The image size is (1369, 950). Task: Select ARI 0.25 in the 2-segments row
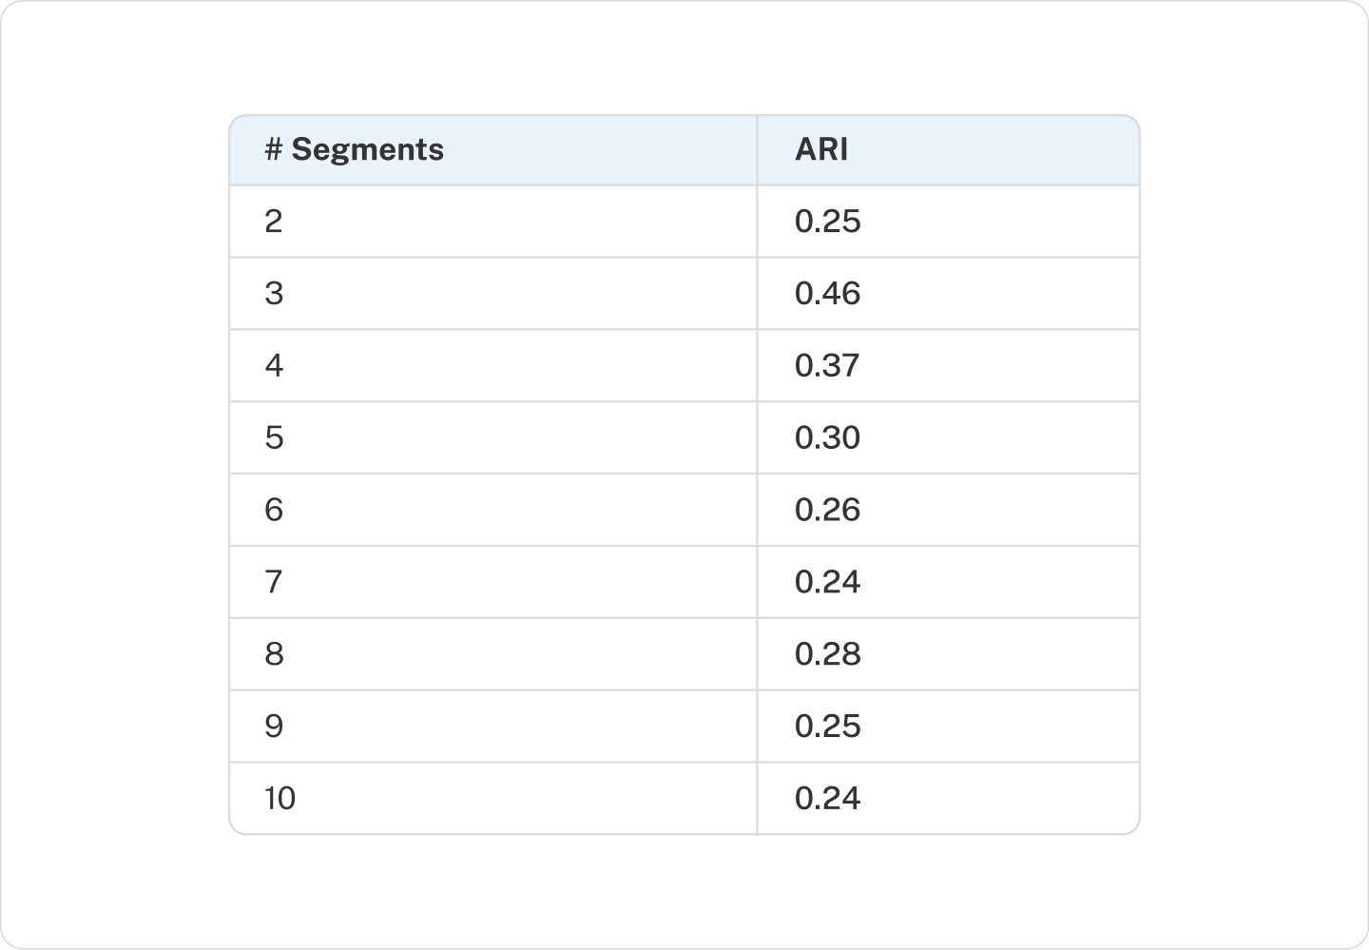827,222
